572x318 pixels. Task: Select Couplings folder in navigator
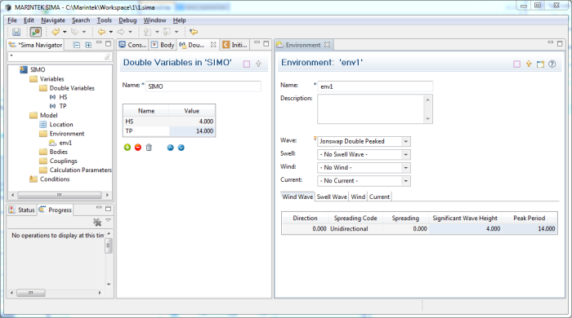63,161
